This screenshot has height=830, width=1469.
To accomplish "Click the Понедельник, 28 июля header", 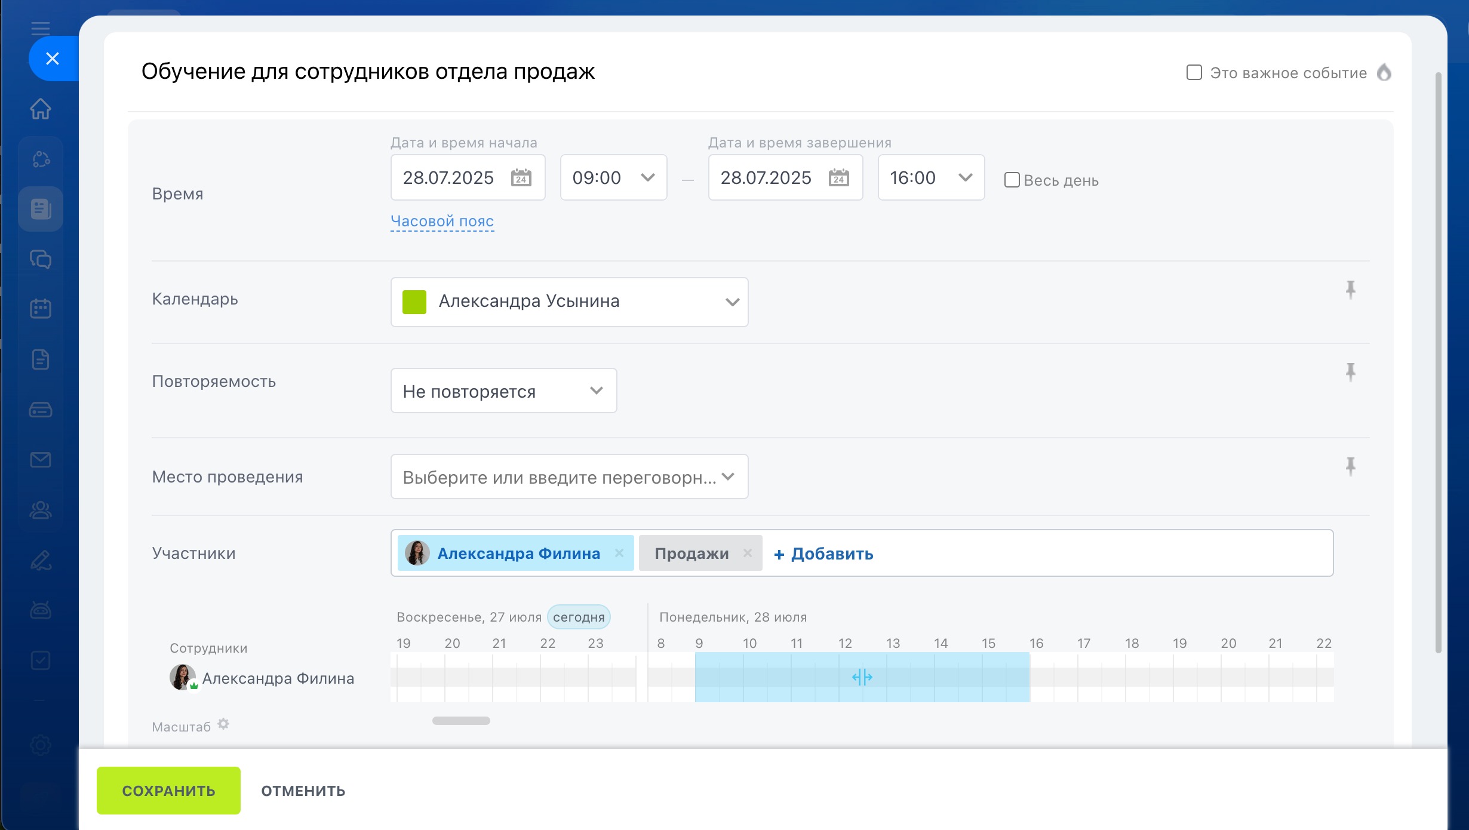I will (x=733, y=617).
